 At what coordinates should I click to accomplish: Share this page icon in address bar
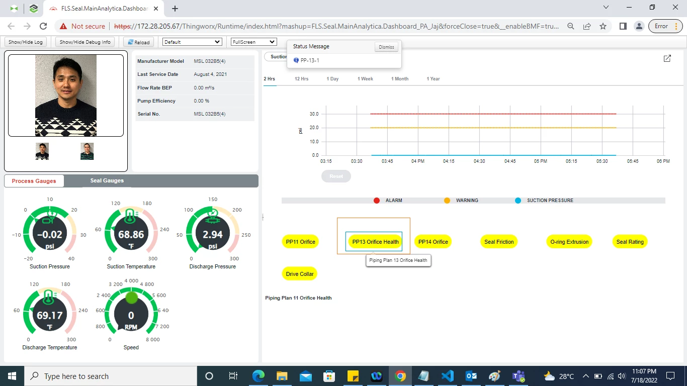pos(586,26)
